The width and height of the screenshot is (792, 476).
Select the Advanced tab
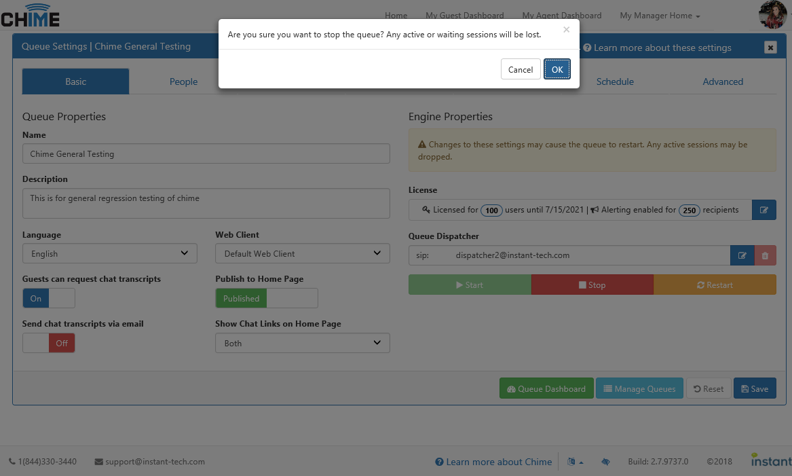pyautogui.click(x=723, y=81)
